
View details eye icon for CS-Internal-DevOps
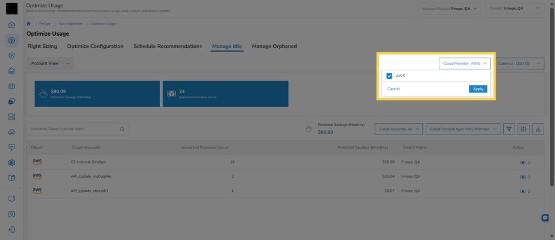pyautogui.click(x=523, y=163)
